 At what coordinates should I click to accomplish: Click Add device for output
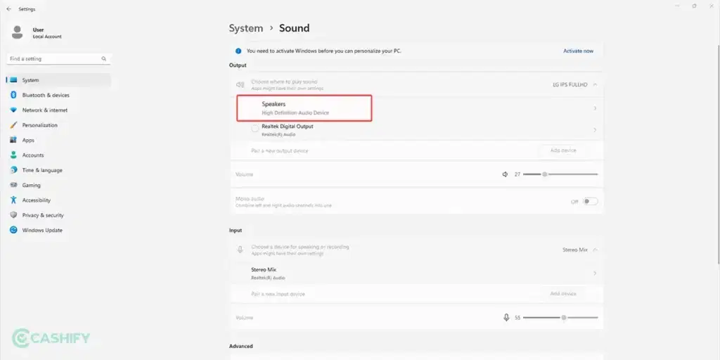coord(563,150)
